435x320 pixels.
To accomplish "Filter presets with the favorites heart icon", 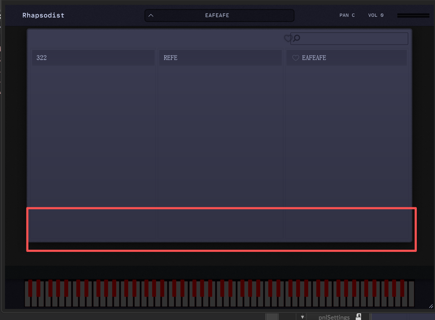I will [287, 39].
